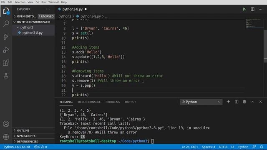This screenshot has width=267, height=150.
Task: Open the Run and Debug view
Action: pos(6,50)
